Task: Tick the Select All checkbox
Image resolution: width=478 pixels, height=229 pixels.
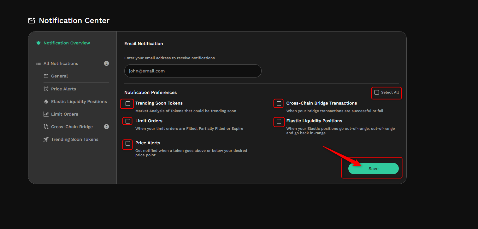Action: point(377,92)
